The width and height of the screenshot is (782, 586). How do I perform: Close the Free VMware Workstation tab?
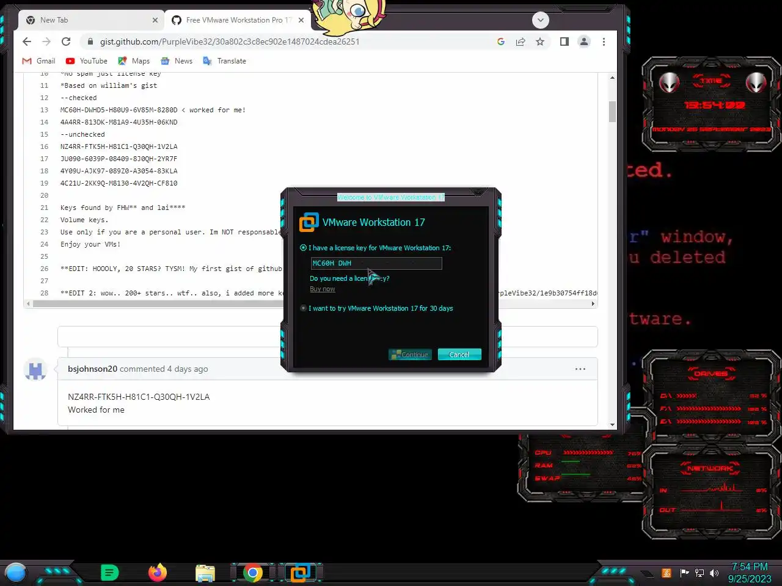[x=301, y=20]
